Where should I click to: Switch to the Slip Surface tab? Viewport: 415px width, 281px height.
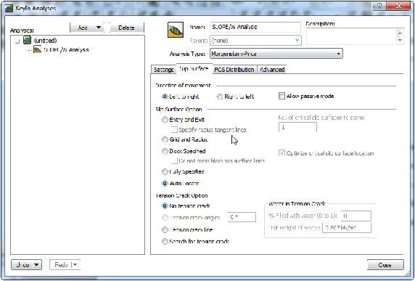click(194, 69)
